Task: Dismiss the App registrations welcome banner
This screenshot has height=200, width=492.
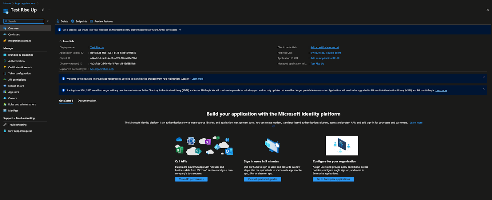Action: point(484,77)
